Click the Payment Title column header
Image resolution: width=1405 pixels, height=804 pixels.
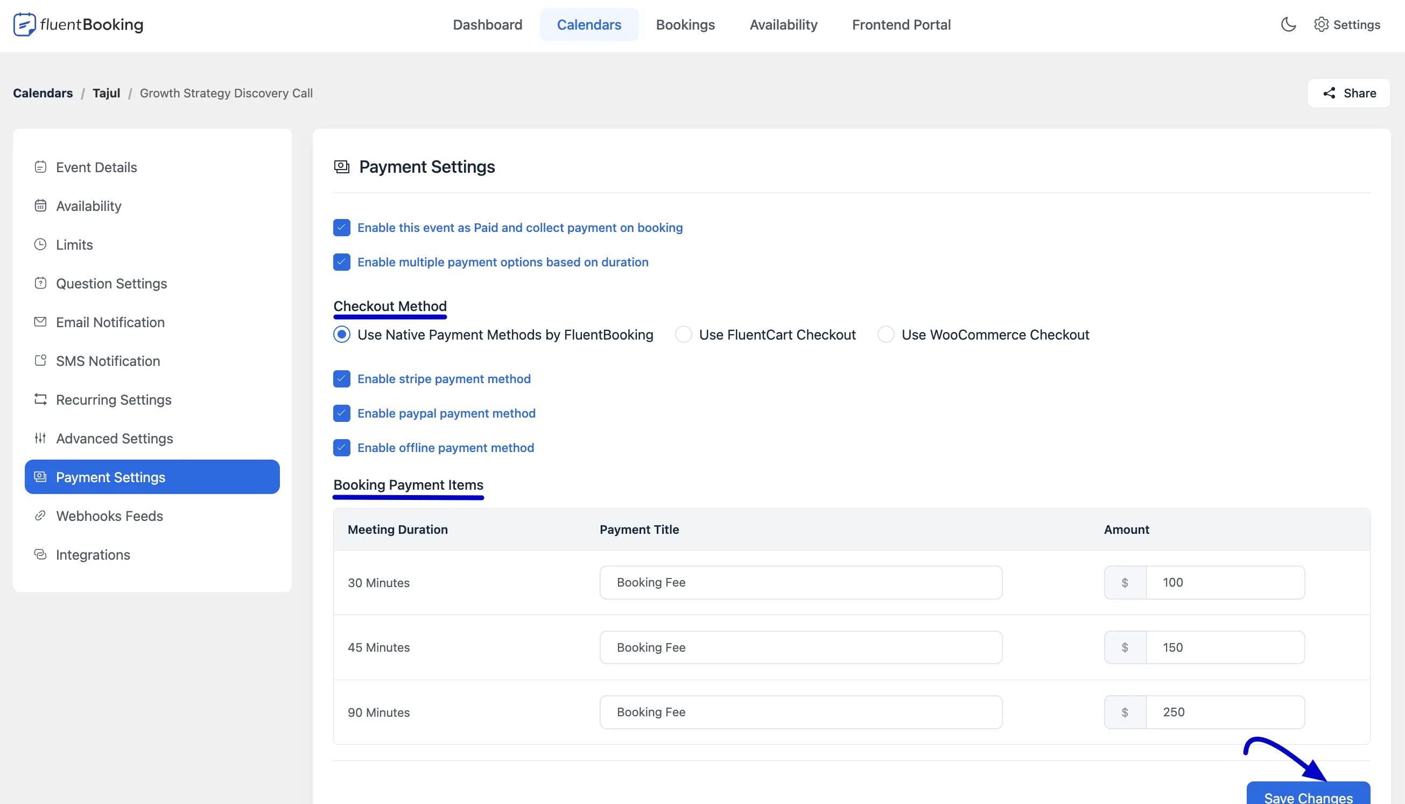click(639, 529)
